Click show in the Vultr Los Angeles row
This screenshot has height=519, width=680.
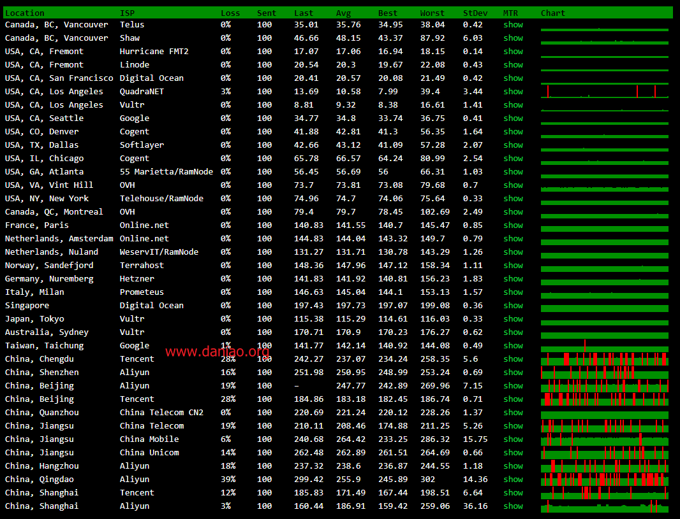pos(513,104)
